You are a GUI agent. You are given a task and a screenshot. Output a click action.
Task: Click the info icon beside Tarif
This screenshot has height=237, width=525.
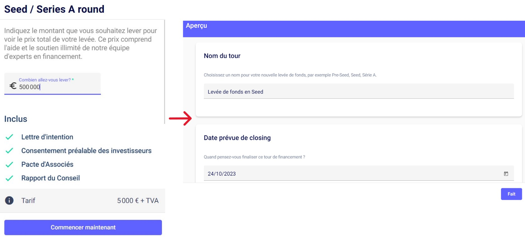pos(9,201)
